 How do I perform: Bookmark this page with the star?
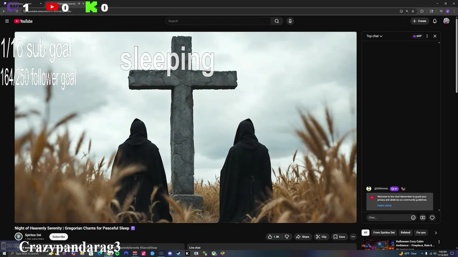pyautogui.click(x=413, y=11)
